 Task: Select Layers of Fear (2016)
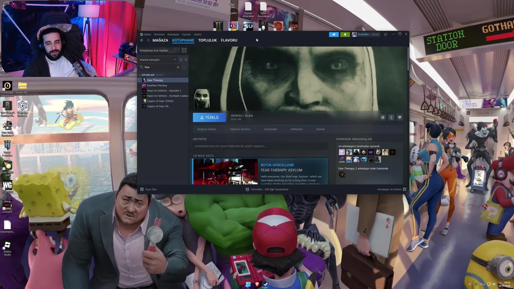coord(163,101)
